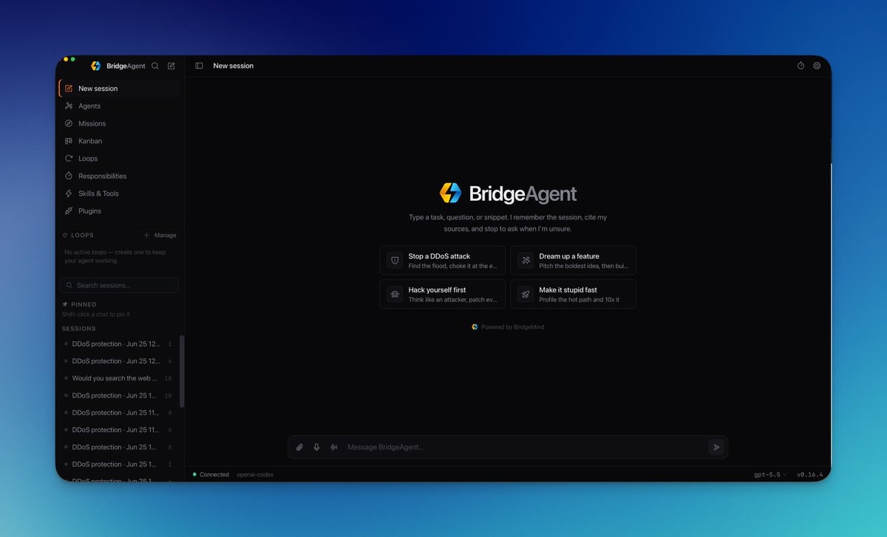Choose the 'Dream up a feature' suggestion card
Viewport: 887px width, 537px height.
[x=574, y=261]
